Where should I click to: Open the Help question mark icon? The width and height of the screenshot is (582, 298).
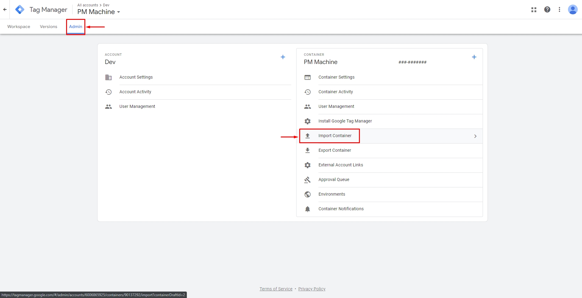547,9
